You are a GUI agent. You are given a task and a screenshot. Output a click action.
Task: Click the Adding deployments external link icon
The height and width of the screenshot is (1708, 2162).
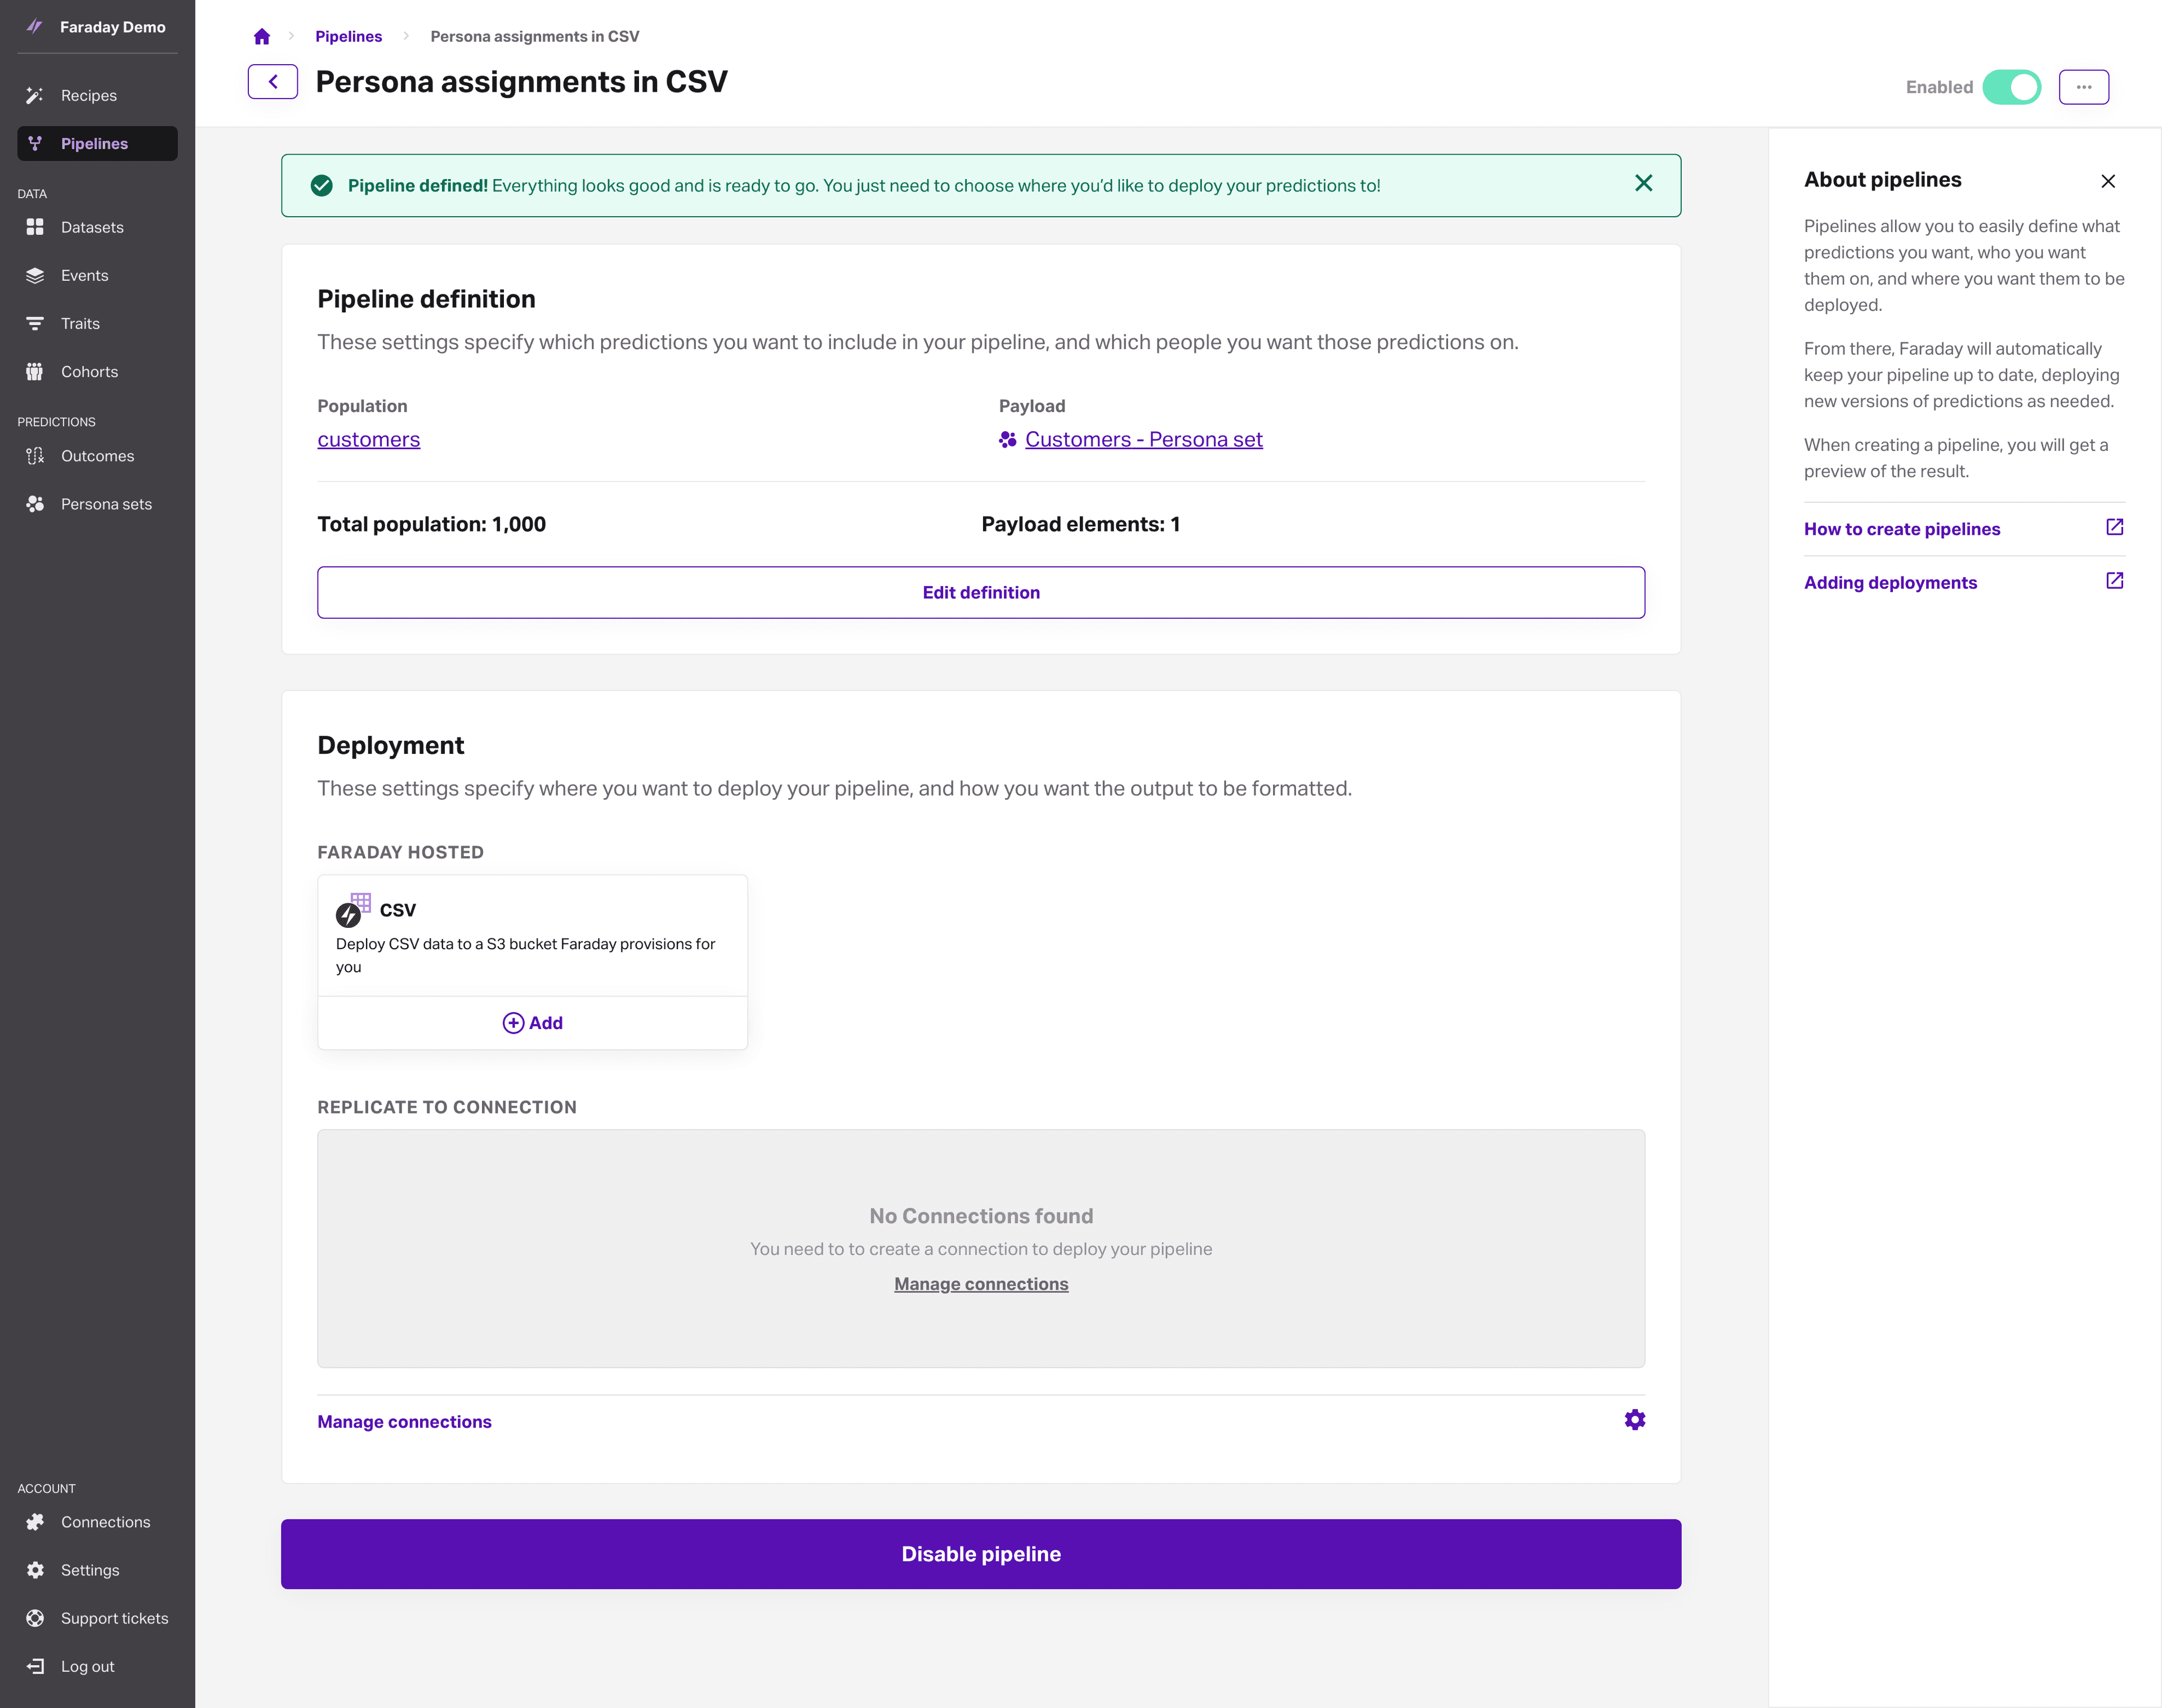(2114, 581)
